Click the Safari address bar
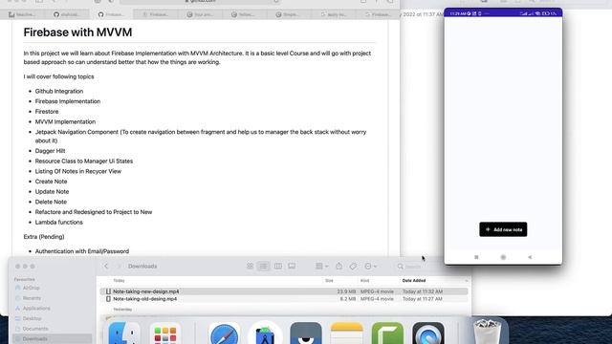This screenshot has height=344, width=612. coord(200,2)
